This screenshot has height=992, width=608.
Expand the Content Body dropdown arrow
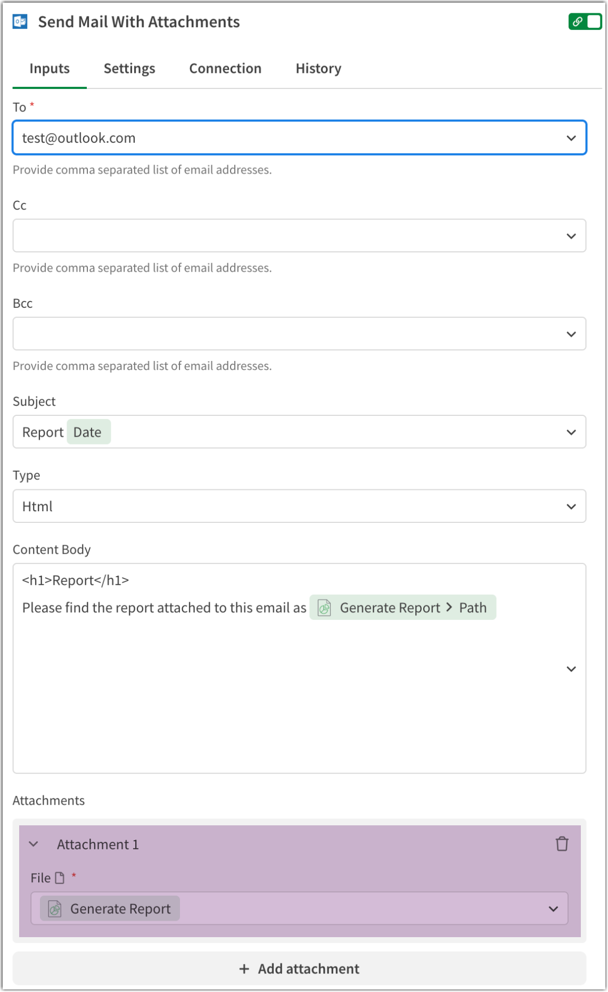point(571,669)
